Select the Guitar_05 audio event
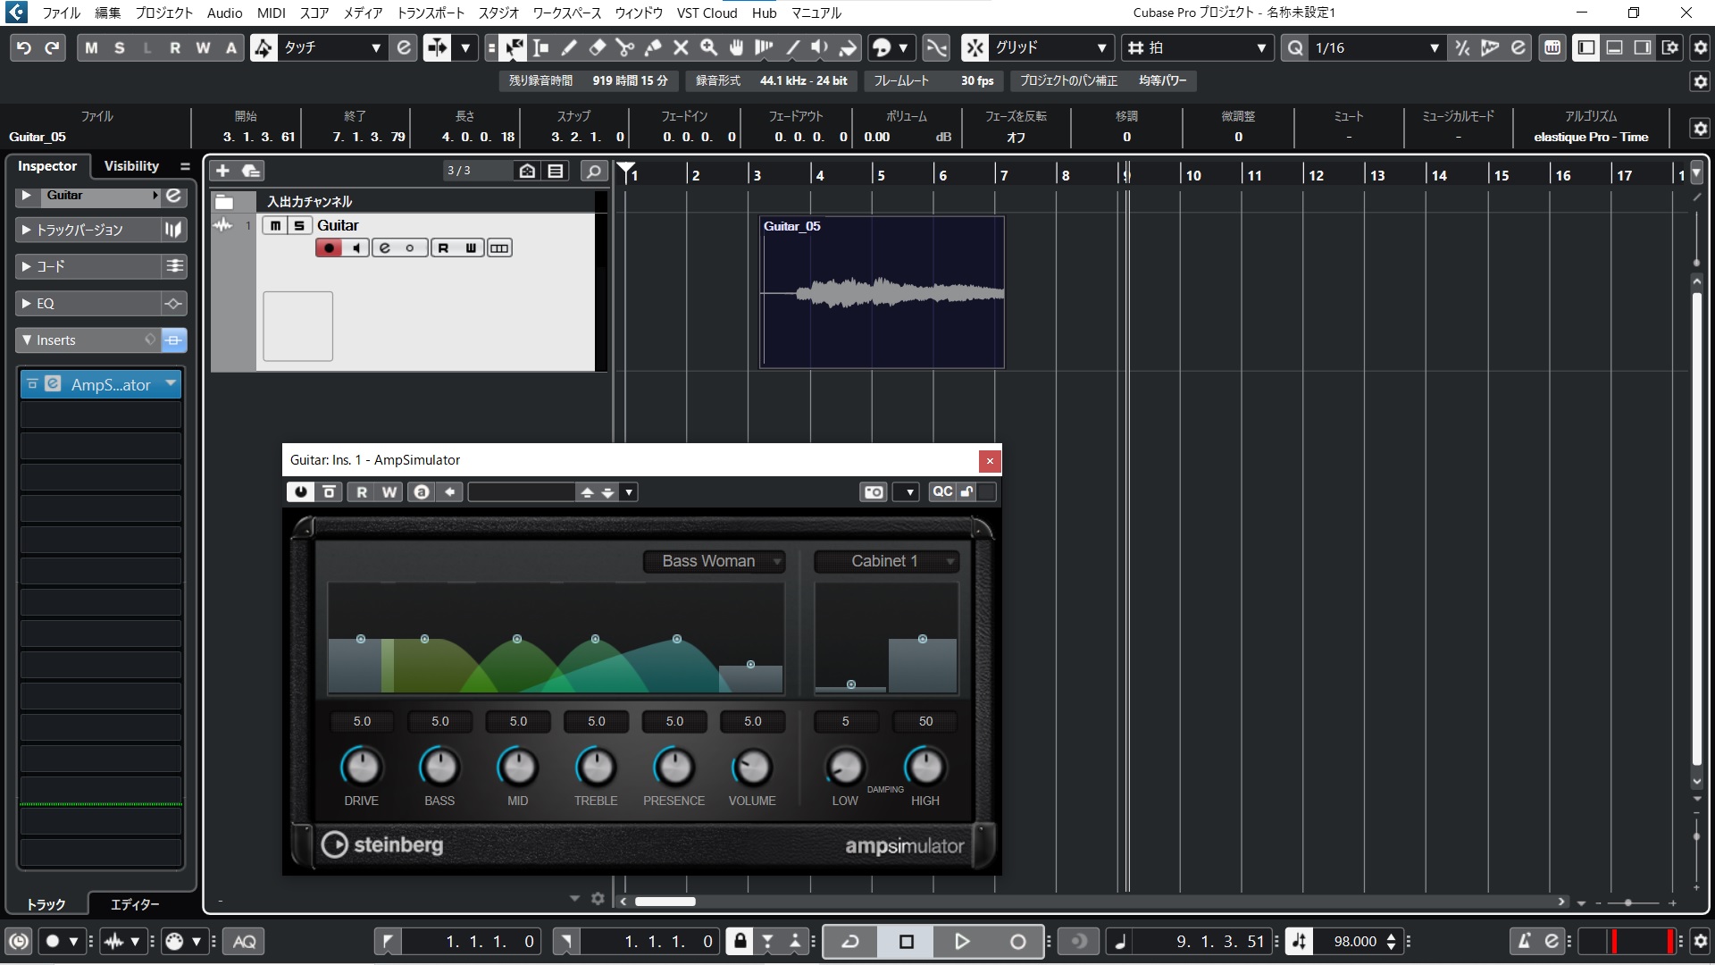 [x=882, y=293]
